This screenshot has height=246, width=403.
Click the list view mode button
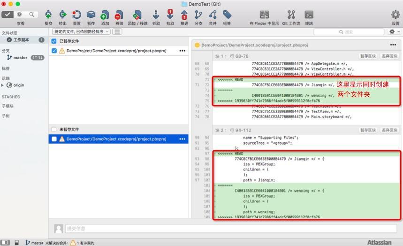(x=117, y=31)
